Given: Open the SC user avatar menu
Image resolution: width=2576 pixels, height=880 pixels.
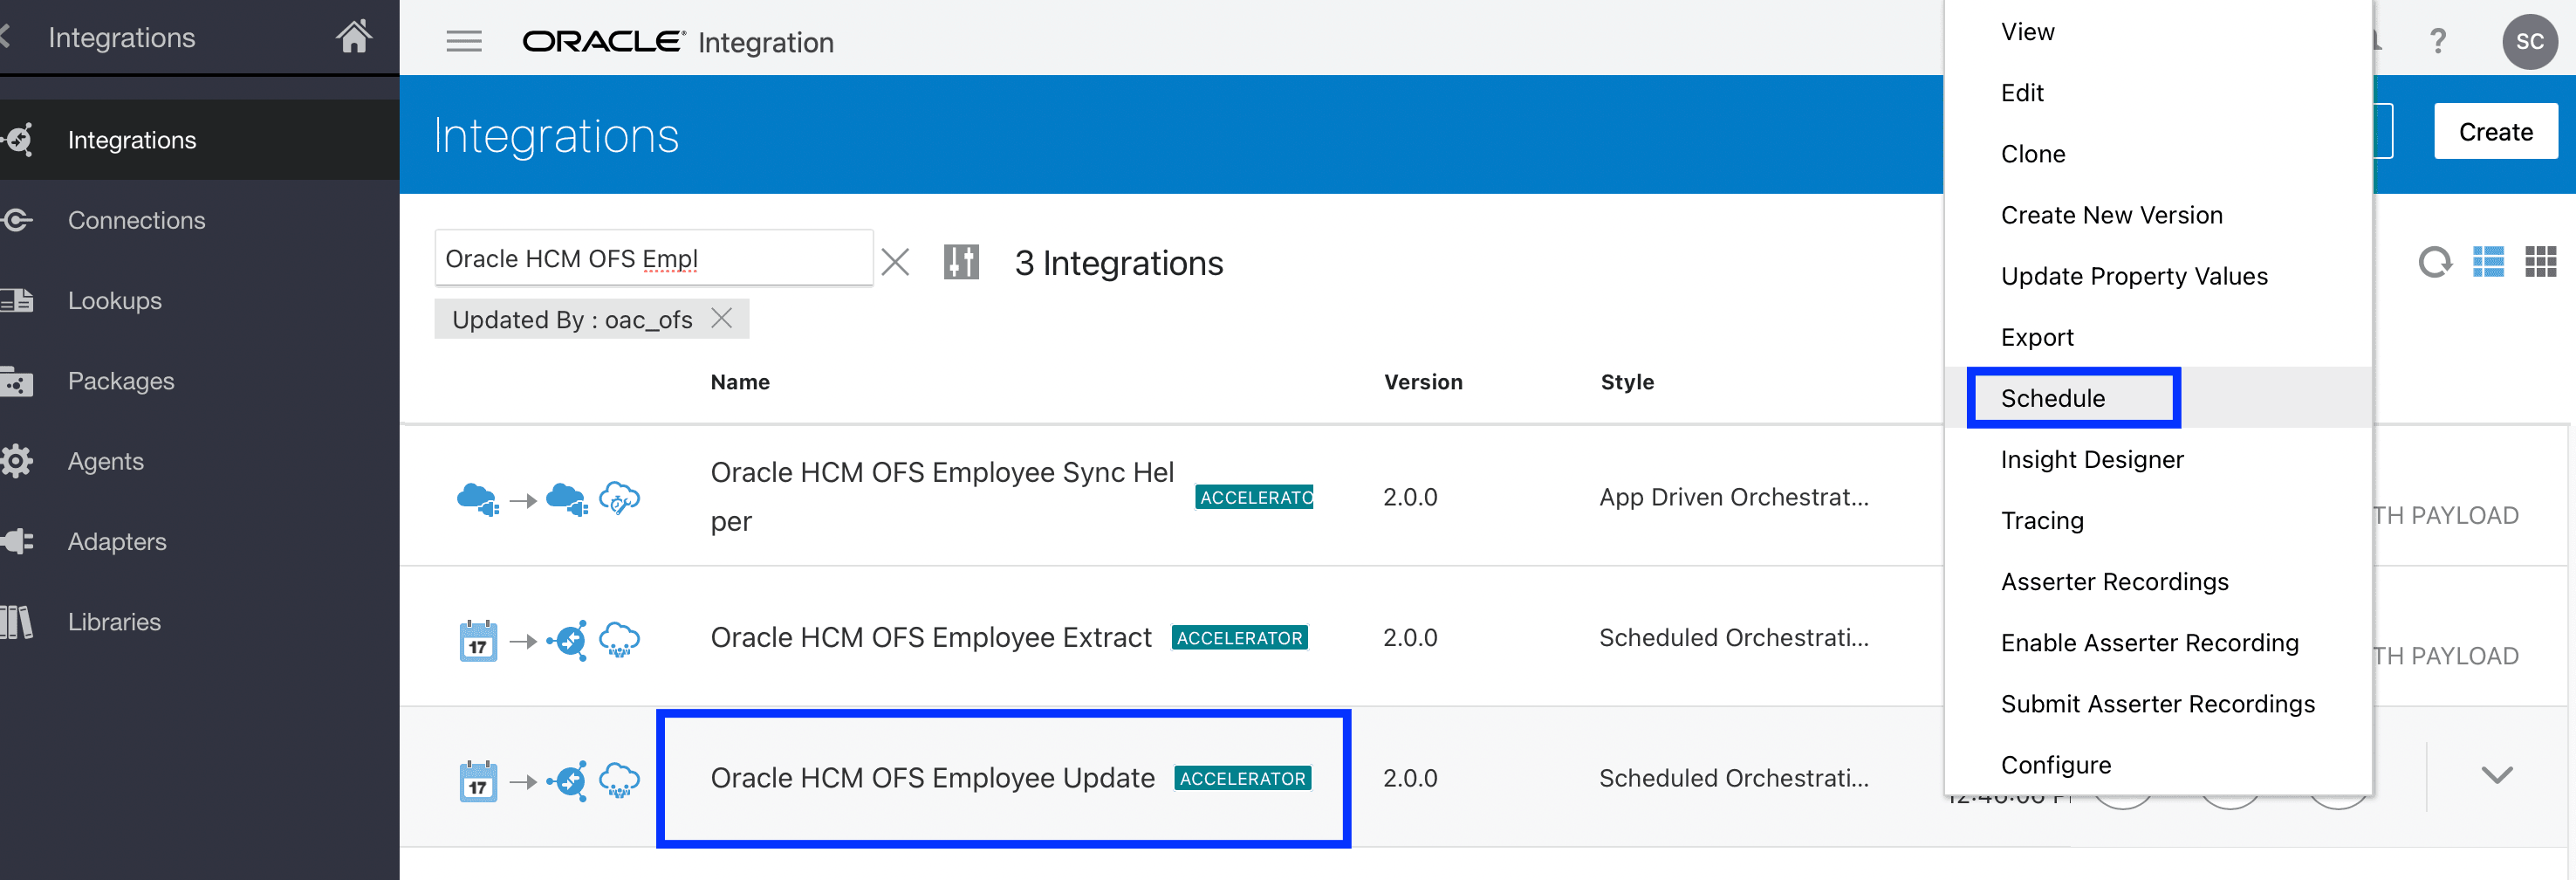Looking at the screenshot, I should 2529,41.
